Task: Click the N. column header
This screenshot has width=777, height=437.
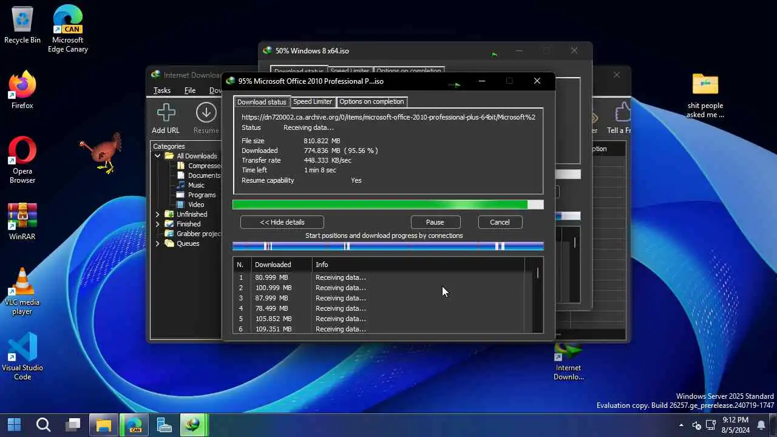Action: 242,265
